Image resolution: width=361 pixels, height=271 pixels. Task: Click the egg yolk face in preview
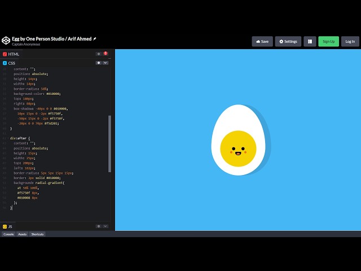click(238, 148)
